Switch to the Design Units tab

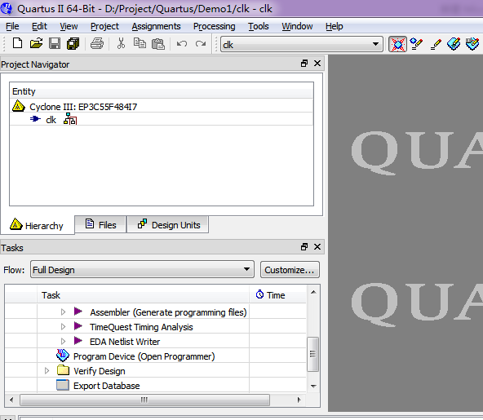[x=168, y=224]
